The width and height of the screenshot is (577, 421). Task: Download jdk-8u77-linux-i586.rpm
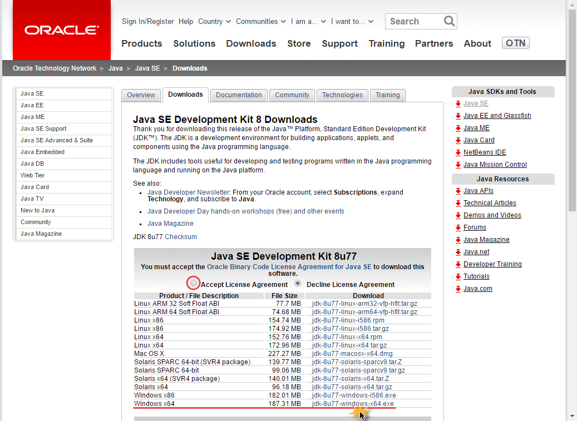pos(348,320)
